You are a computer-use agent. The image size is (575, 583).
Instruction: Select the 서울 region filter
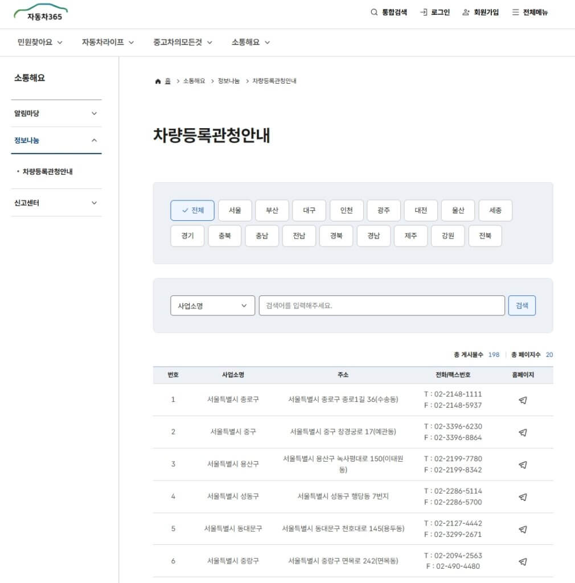click(235, 210)
